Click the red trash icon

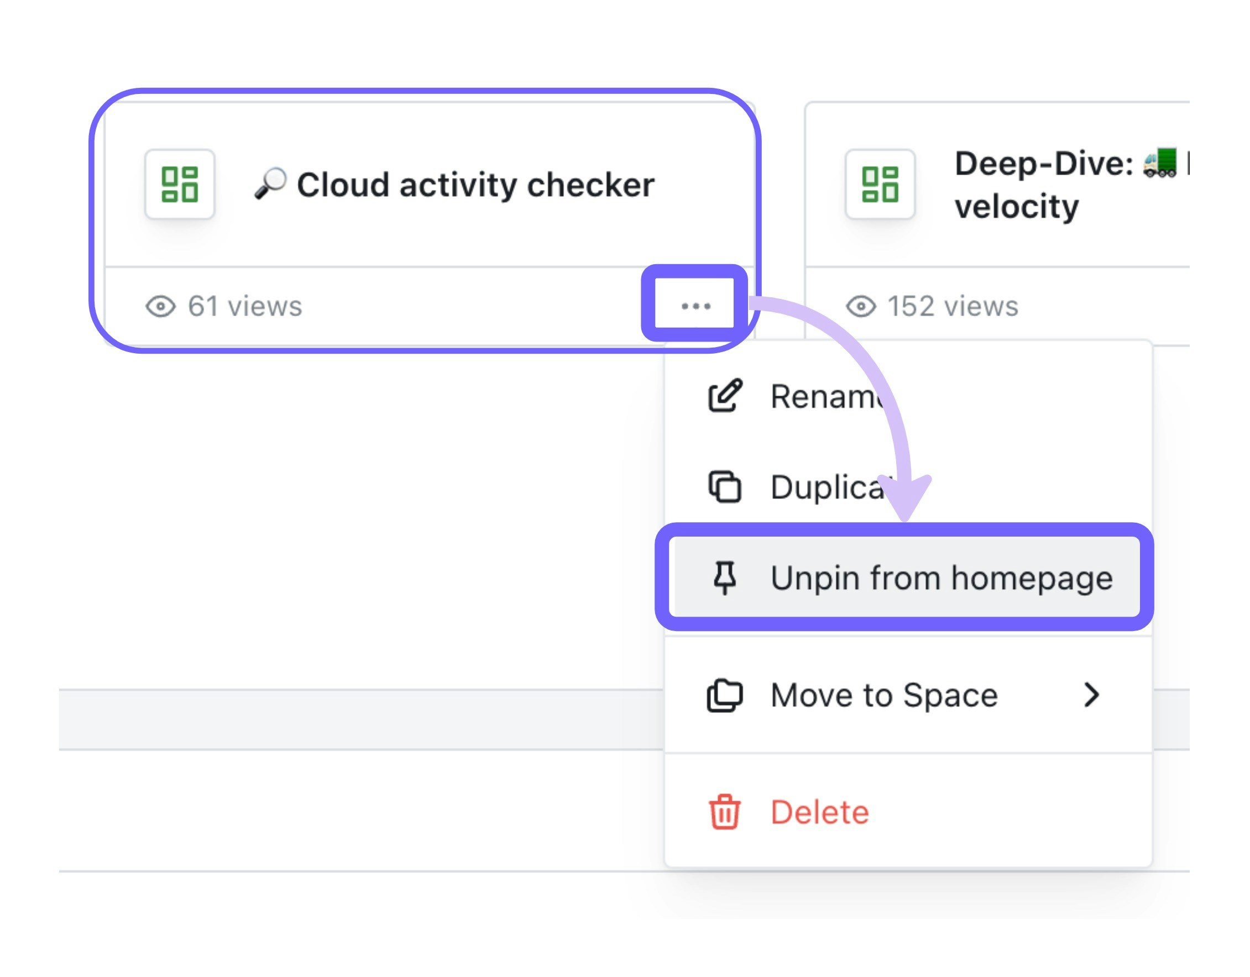point(725,812)
